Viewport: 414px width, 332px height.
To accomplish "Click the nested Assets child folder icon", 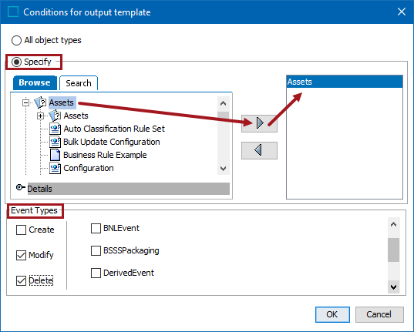I will click(x=56, y=116).
